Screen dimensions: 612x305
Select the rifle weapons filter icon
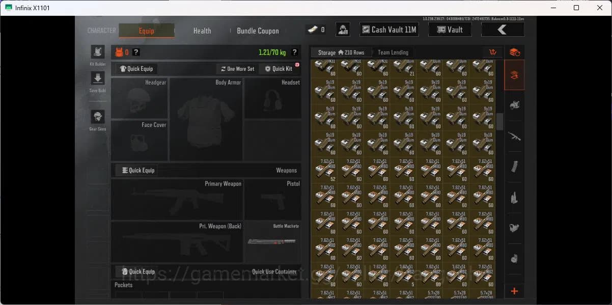point(514,136)
